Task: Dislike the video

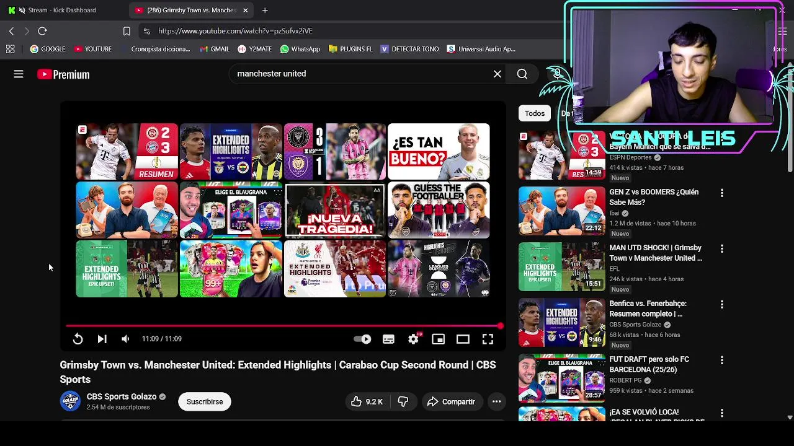Action: (403, 401)
